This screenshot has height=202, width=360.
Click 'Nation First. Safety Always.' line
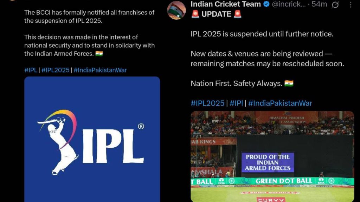point(242,83)
